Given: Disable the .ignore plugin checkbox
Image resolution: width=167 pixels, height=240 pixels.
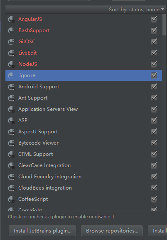Looking at the screenshot, I should pos(154,75).
